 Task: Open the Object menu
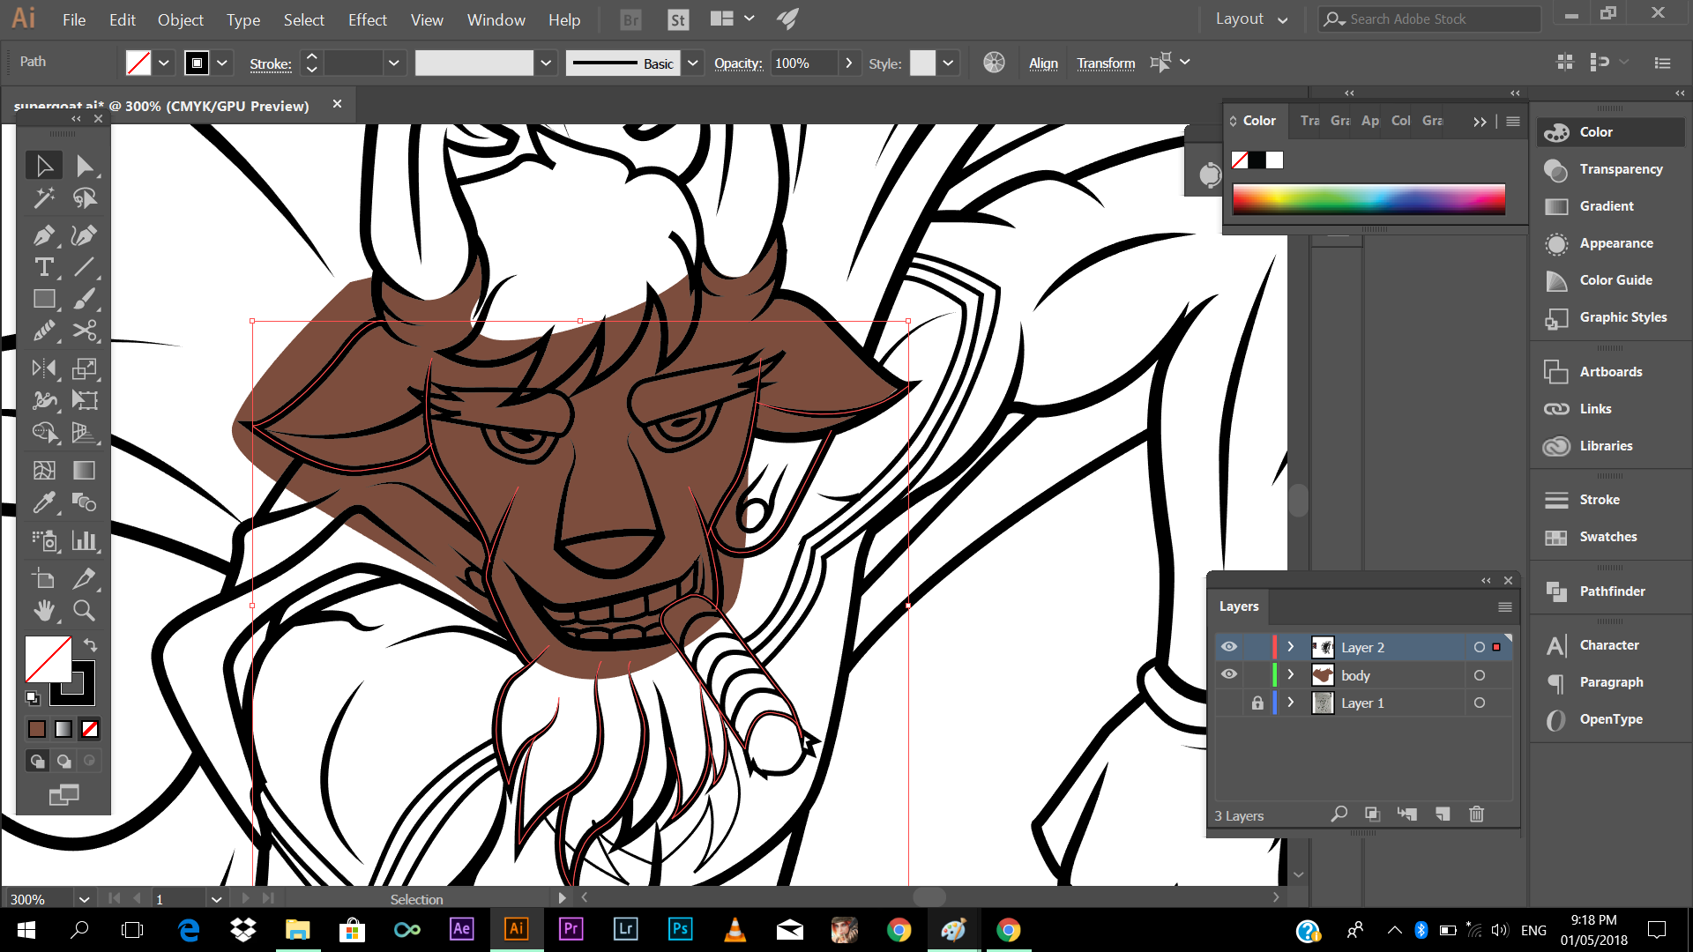[x=180, y=19]
